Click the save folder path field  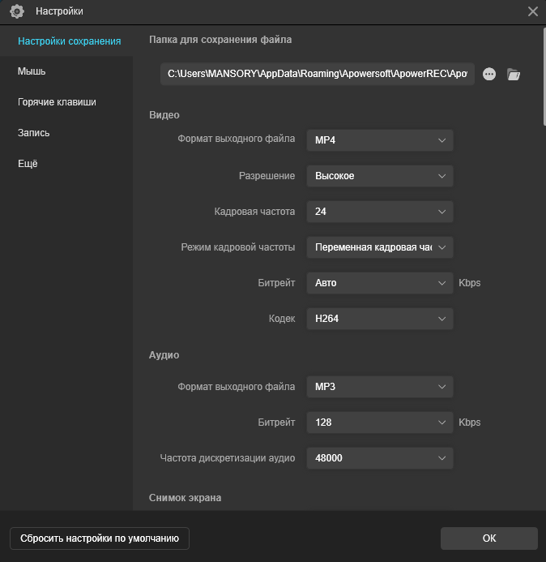(318, 74)
